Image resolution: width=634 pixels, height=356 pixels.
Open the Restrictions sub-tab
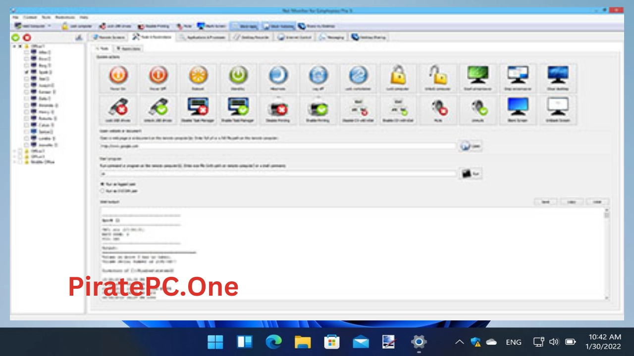pos(129,48)
